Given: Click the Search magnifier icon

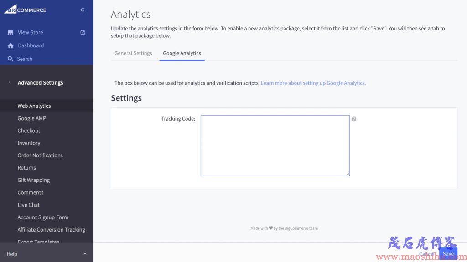Looking at the screenshot, I should (10, 59).
